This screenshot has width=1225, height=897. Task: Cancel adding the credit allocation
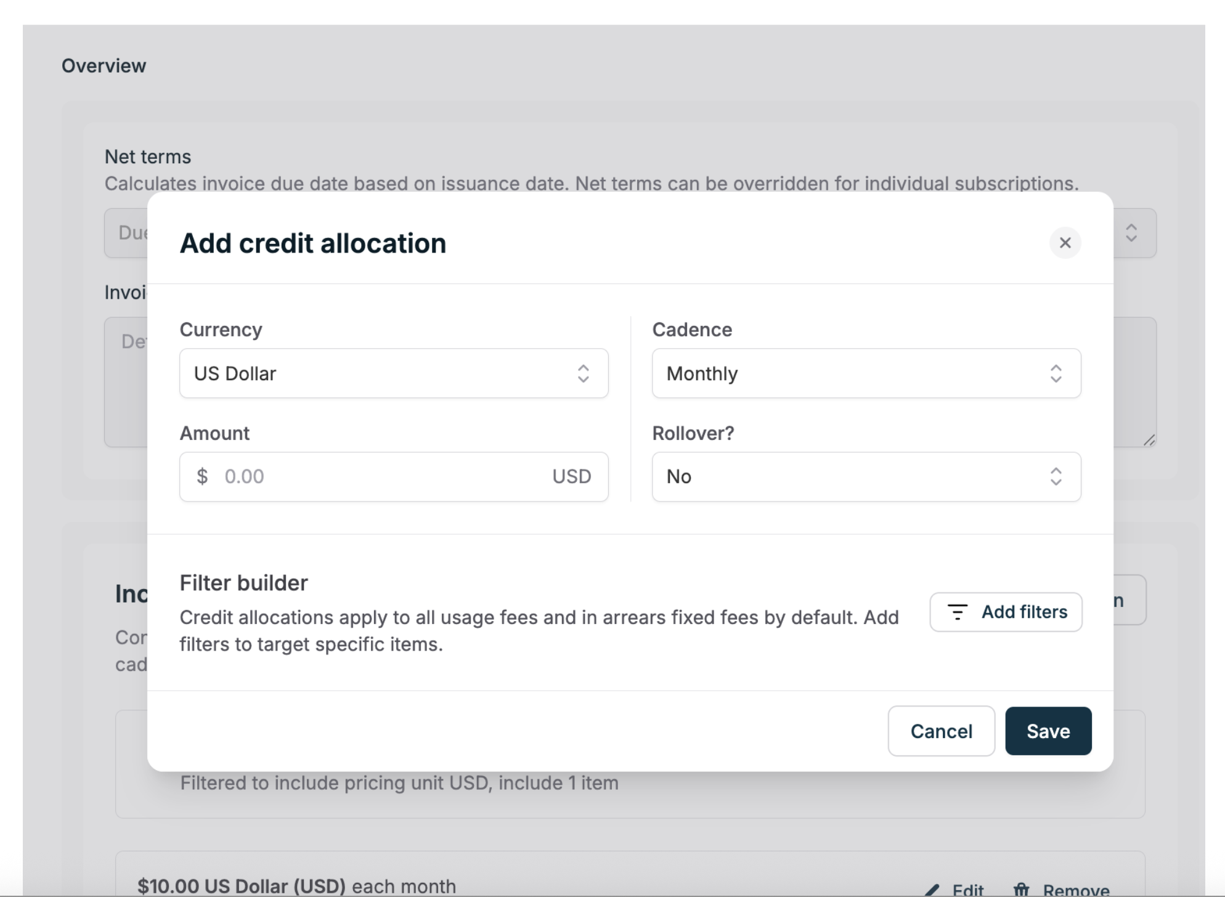click(x=941, y=731)
